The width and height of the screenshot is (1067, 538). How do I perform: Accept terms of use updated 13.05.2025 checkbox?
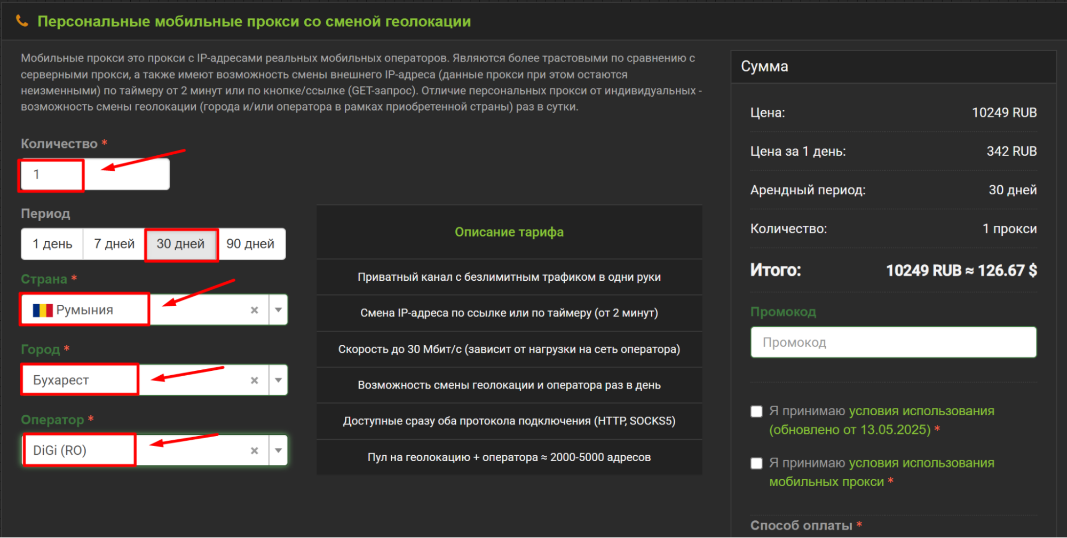(756, 412)
